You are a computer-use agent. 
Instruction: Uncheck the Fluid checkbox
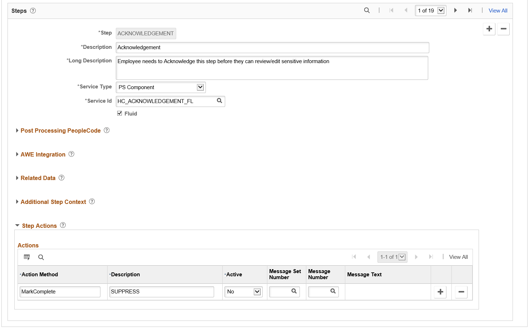120,113
